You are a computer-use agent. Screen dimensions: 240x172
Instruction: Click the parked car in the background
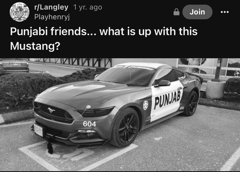coord(14,66)
